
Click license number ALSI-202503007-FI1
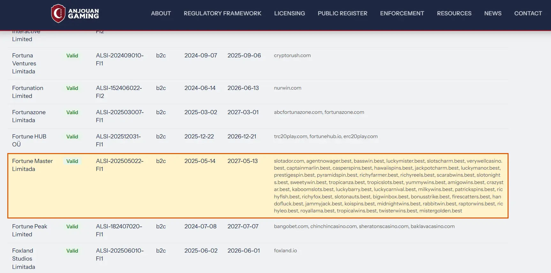tap(120, 116)
